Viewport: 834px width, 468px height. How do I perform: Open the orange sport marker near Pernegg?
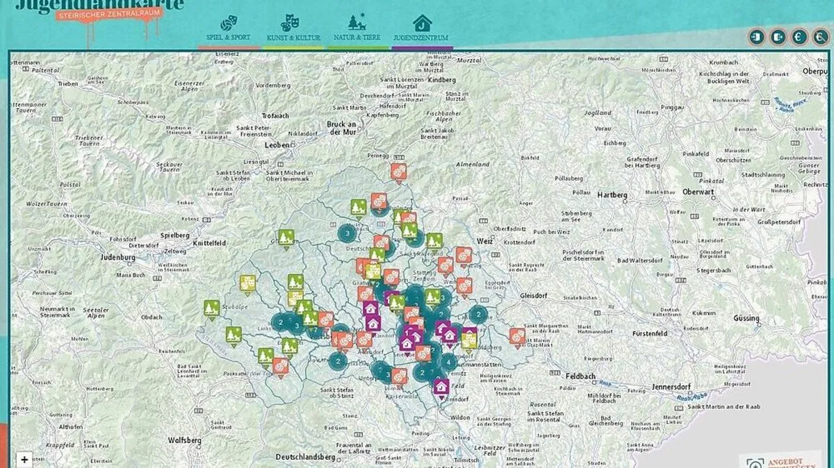[398, 171]
